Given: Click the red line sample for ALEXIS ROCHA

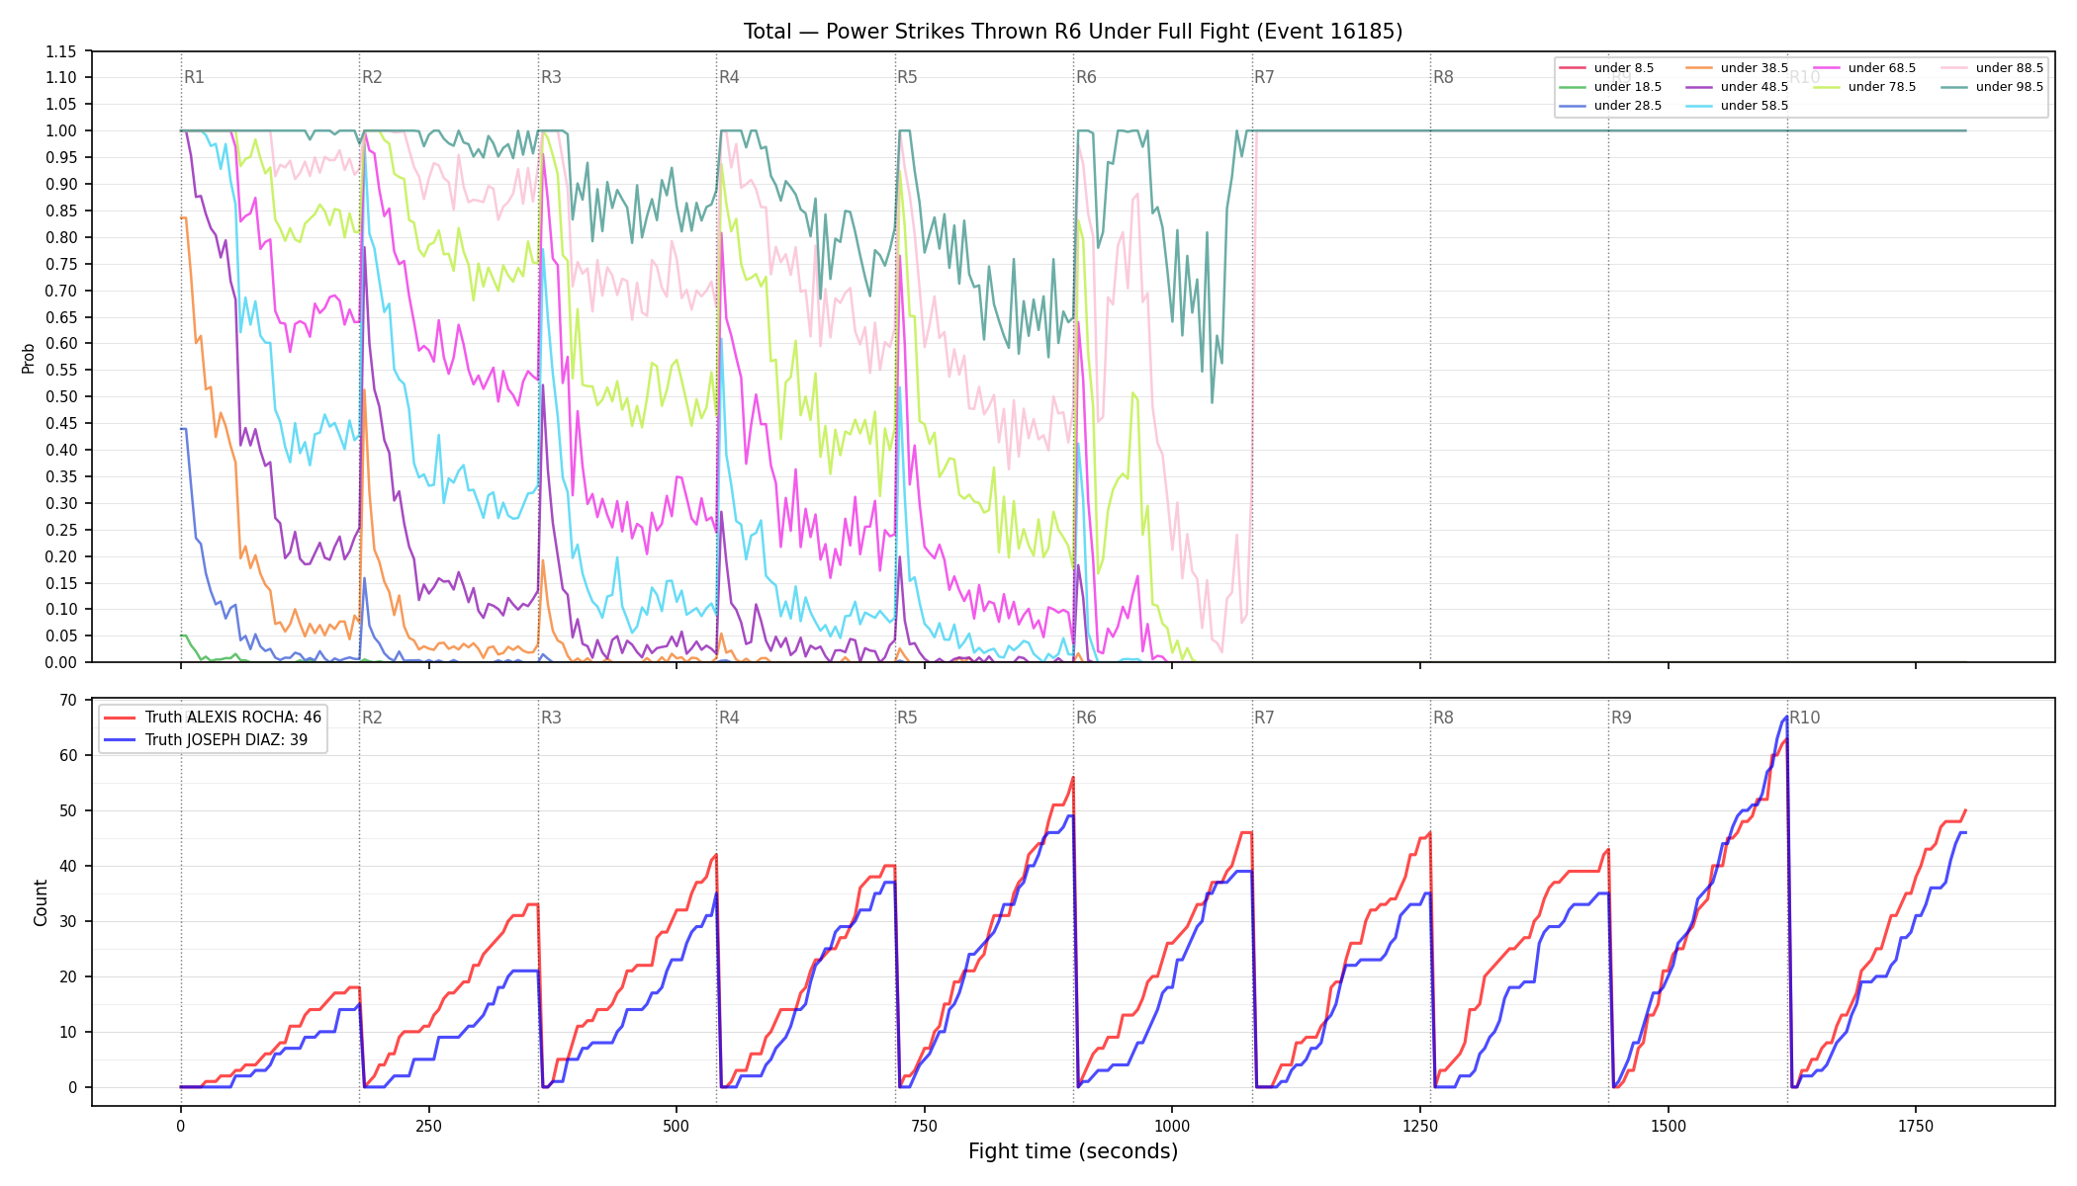Looking at the screenshot, I should [121, 718].
